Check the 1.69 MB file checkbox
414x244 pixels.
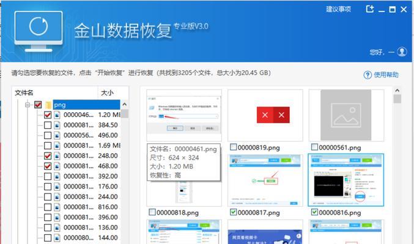(48, 146)
